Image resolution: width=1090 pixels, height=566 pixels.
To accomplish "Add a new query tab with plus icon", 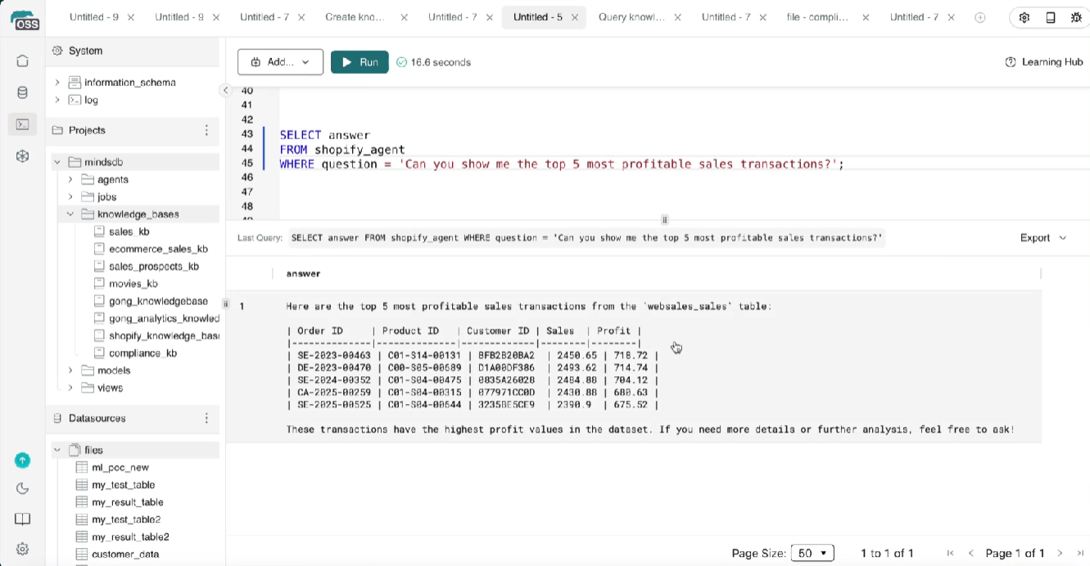I will [x=980, y=17].
